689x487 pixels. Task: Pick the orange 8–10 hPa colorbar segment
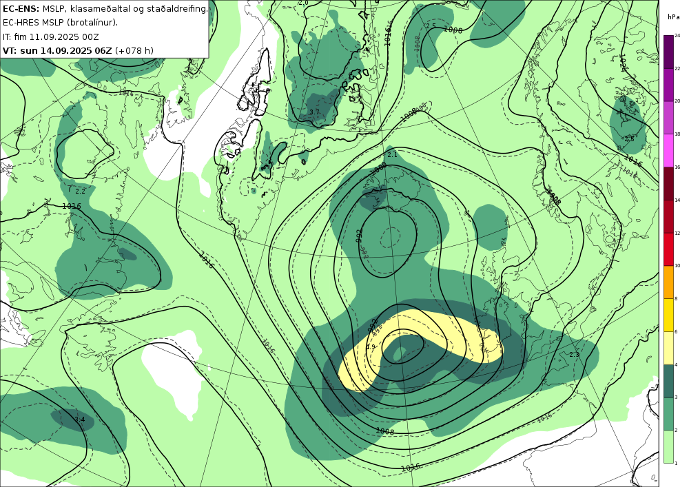(x=668, y=282)
